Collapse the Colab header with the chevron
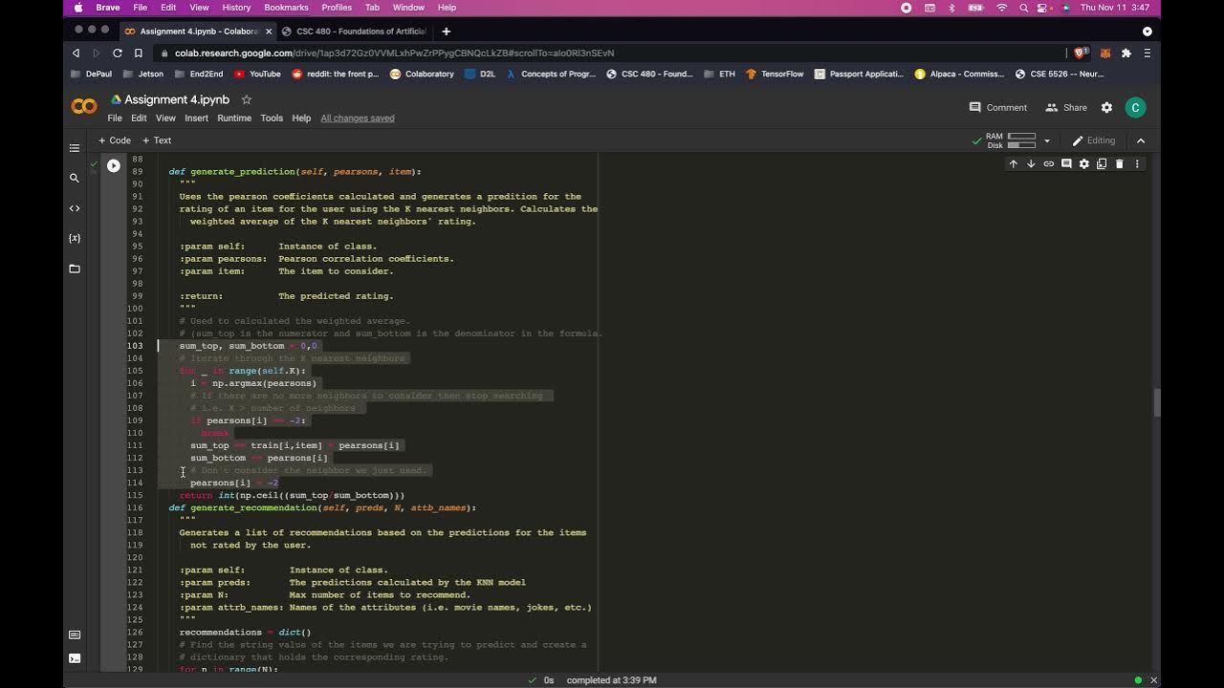Viewport: 1224px width, 688px height. 1141,140
